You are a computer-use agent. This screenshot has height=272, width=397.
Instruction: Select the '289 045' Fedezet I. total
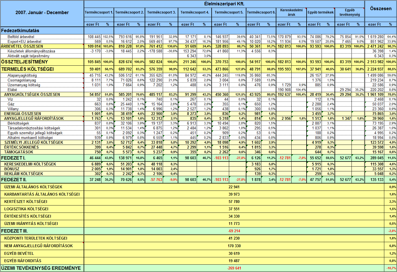click(x=377, y=158)
